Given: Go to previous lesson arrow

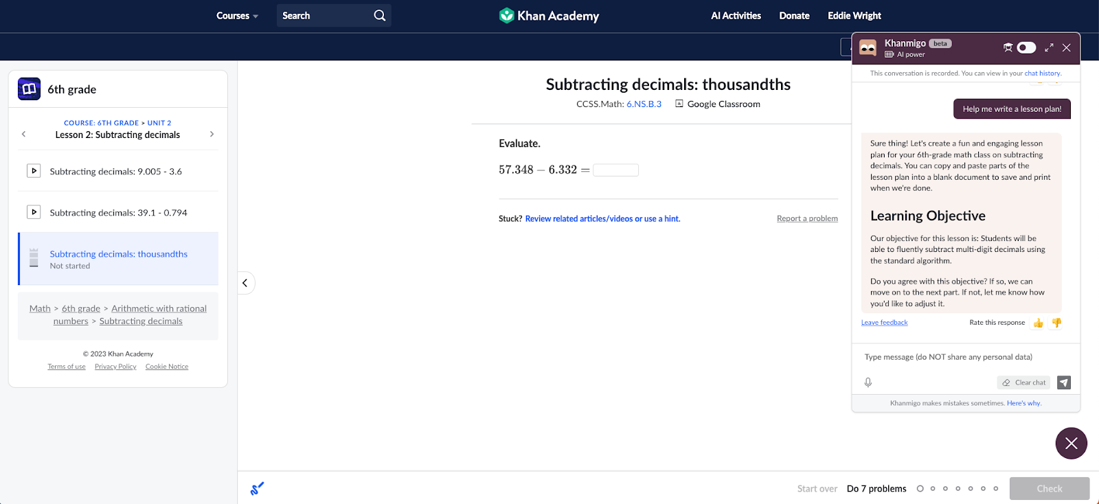Looking at the screenshot, I should coord(24,134).
